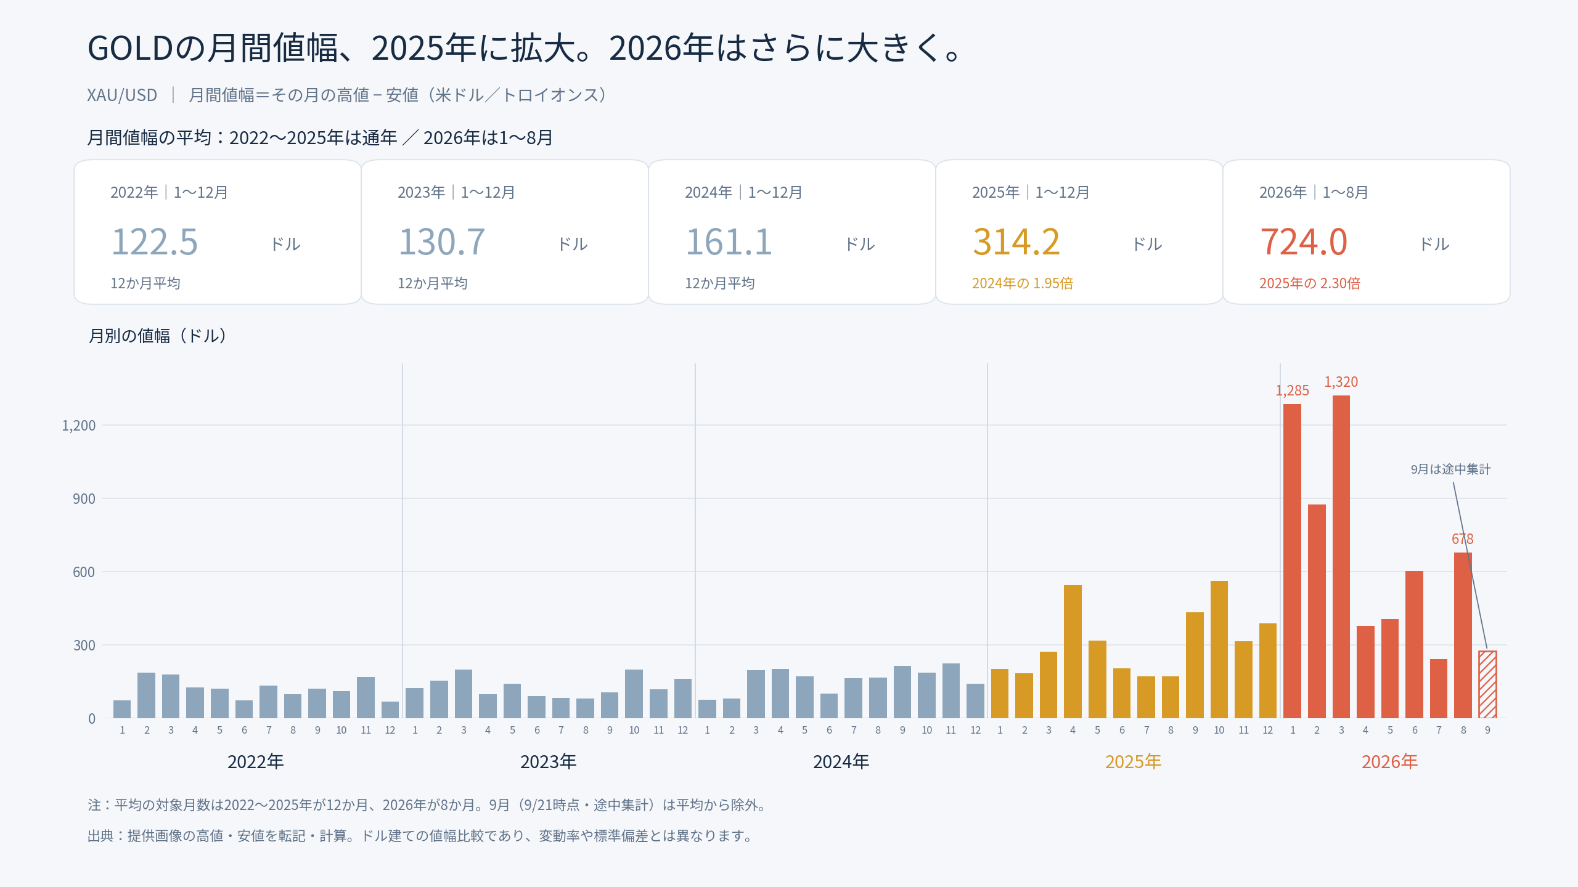Image resolution: width=1578 pixels, height=887 pixels.
Task: Click the 724.0 average value for 2026
Action: pos(1304,241)
